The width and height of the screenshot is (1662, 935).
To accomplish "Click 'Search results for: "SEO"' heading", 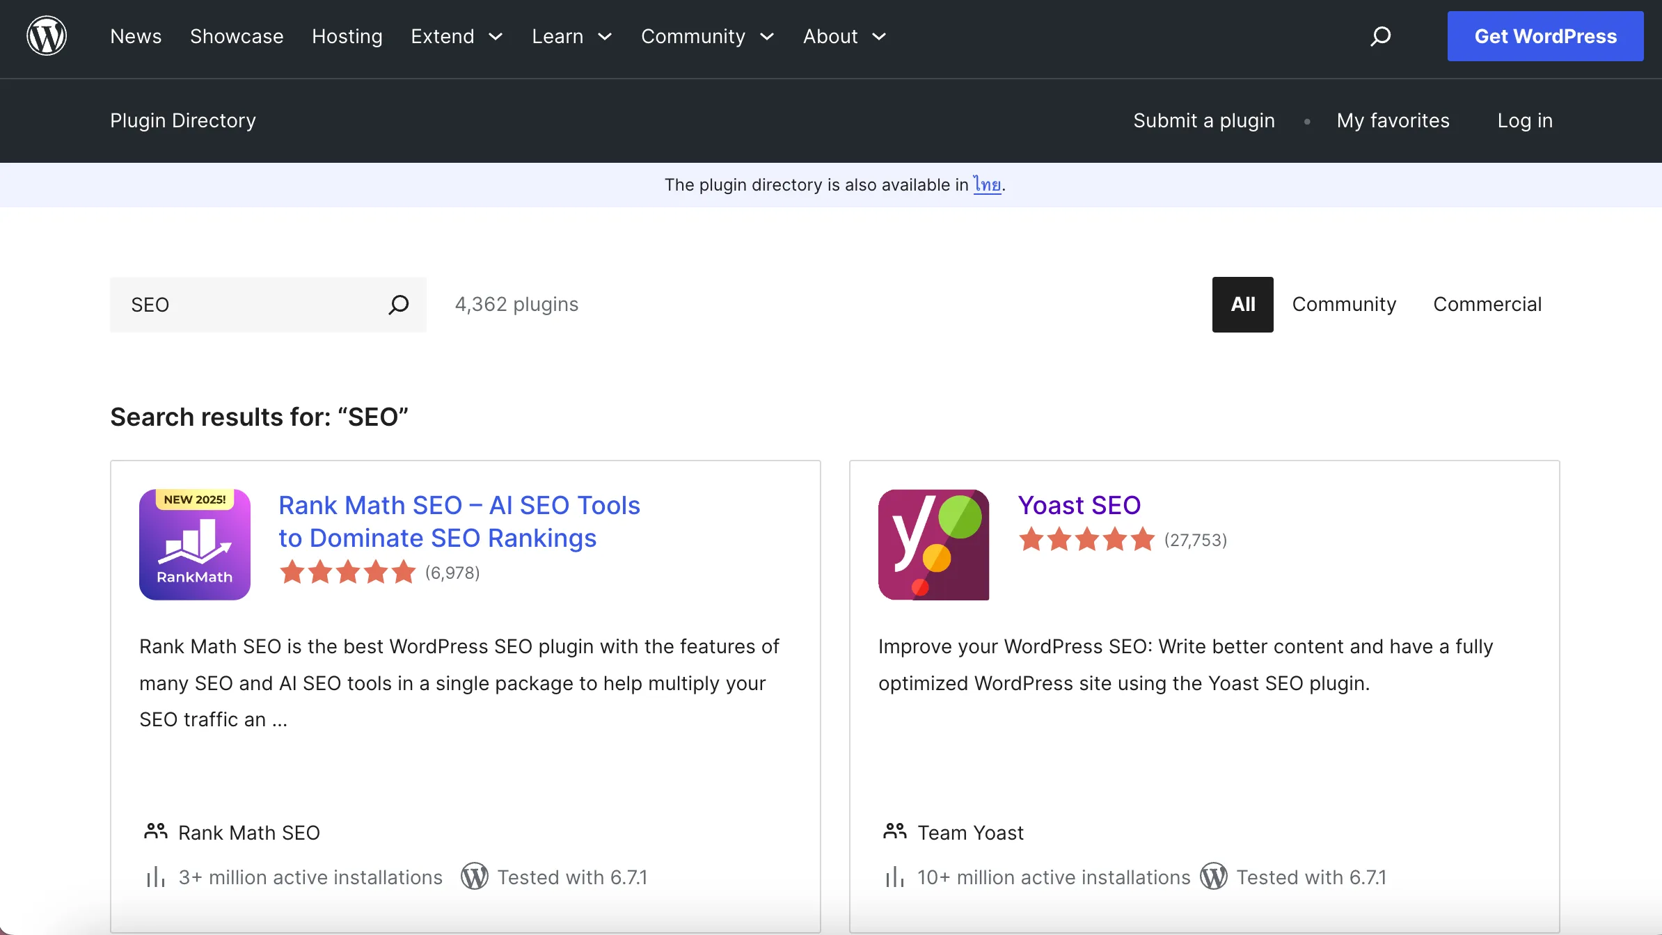I will click(x=259, y=417).
